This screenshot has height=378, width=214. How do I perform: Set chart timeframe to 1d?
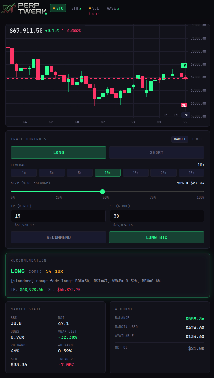pos(176,115)
